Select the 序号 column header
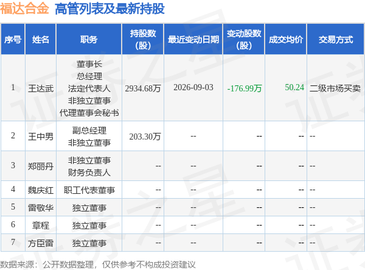The image size is (365, 270). [x=13, y=40]
